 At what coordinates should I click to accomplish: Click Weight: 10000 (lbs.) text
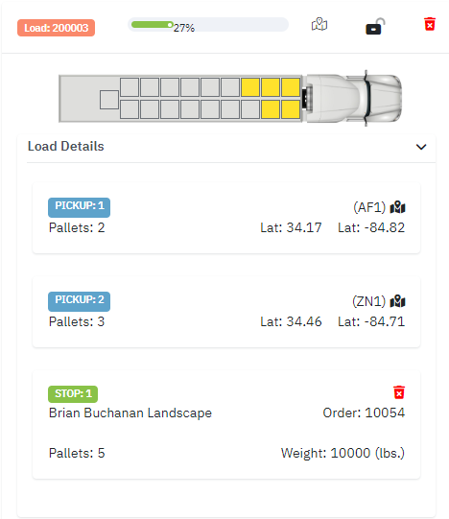(343, 453)
